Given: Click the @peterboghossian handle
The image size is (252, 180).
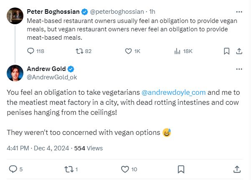Looking at the screenshot, I should click(x=117, y=12).
